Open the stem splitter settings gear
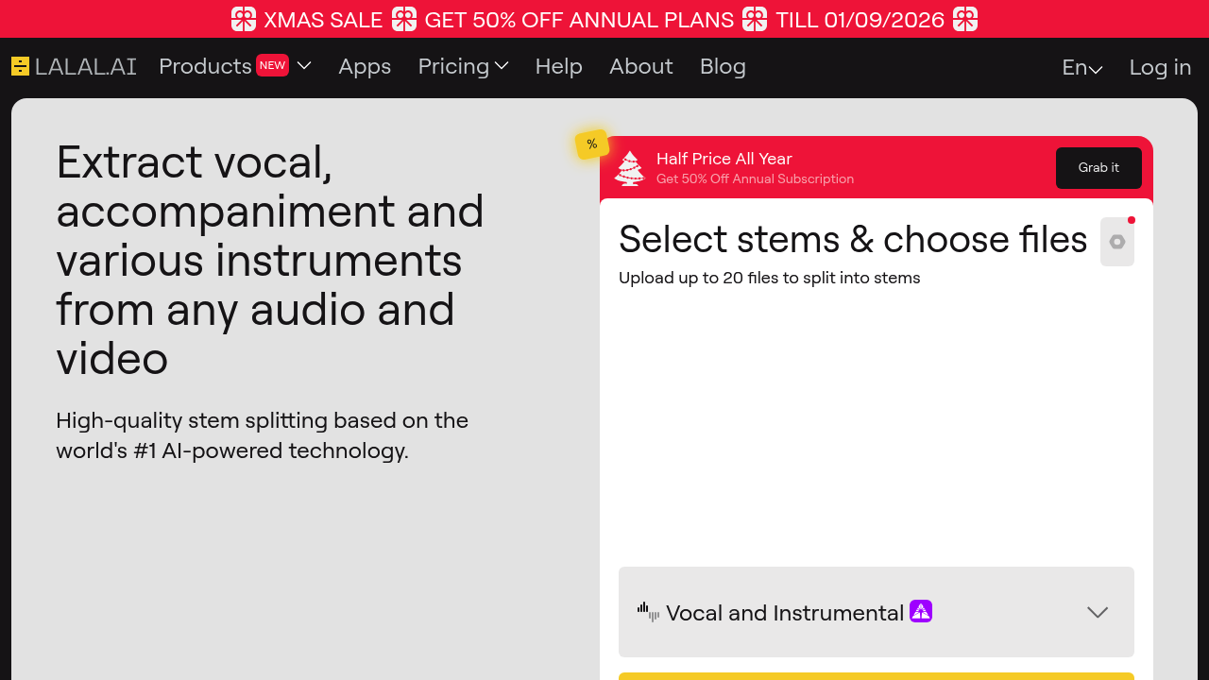The image size is (1209, 680). [x=1117, y=242]
